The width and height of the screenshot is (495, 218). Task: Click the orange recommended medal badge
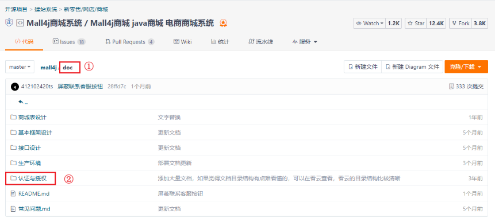(224, 23)
